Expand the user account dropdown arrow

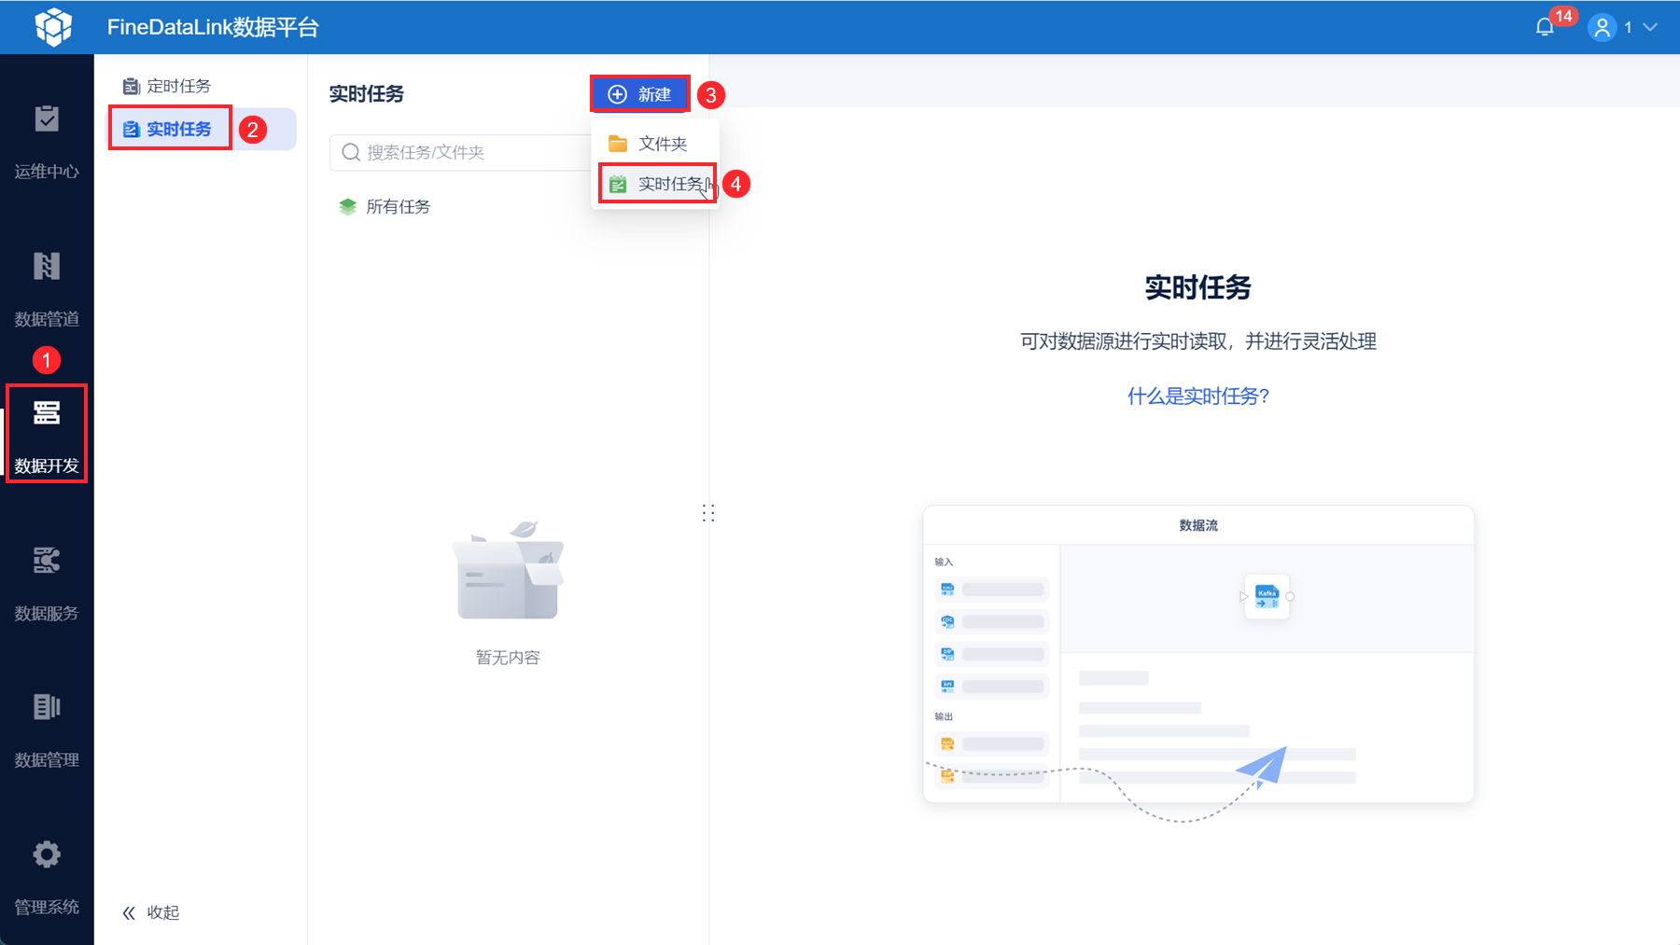[1650, 28]
